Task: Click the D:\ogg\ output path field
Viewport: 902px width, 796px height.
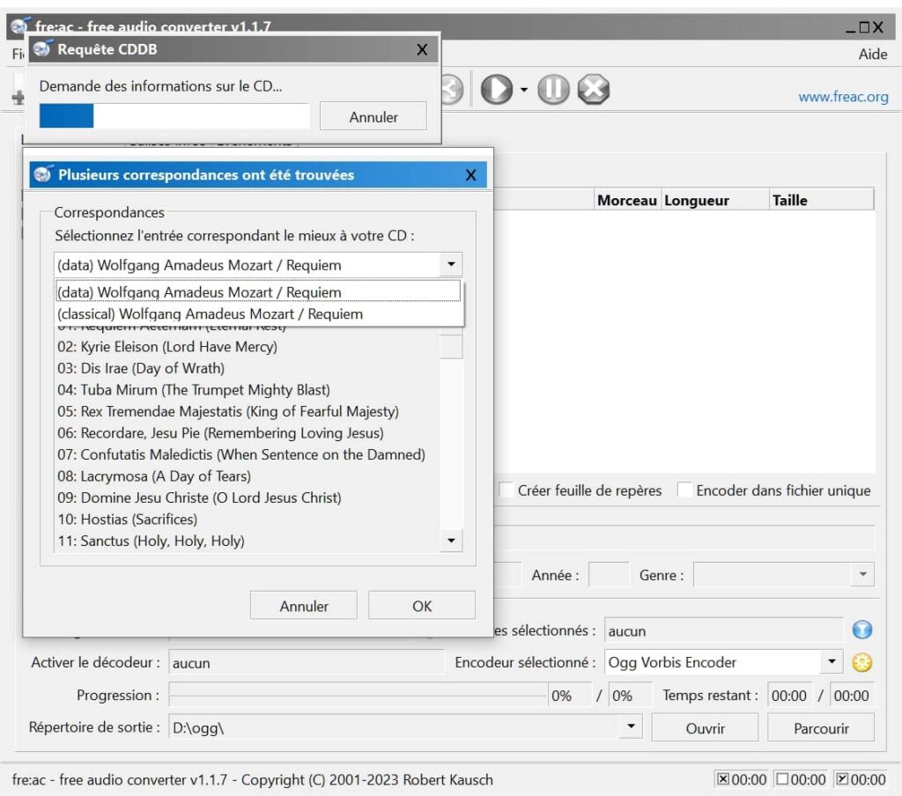Action: click(x=394, y=727)
